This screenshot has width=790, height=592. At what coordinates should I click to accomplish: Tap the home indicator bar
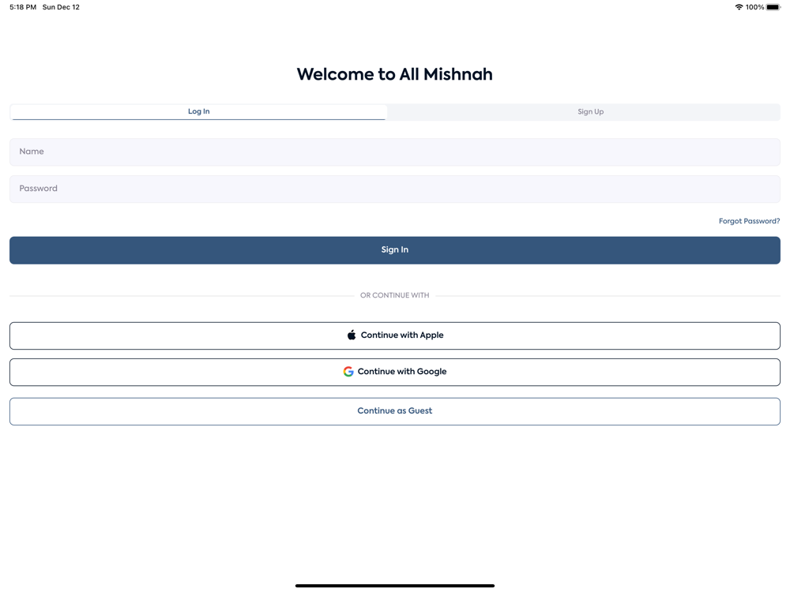394,586
